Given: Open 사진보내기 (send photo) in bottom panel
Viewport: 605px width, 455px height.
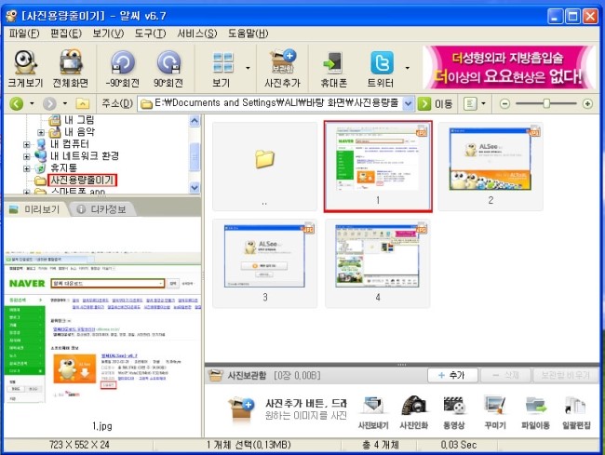Looking at the screenshot, I should (374, 413).
